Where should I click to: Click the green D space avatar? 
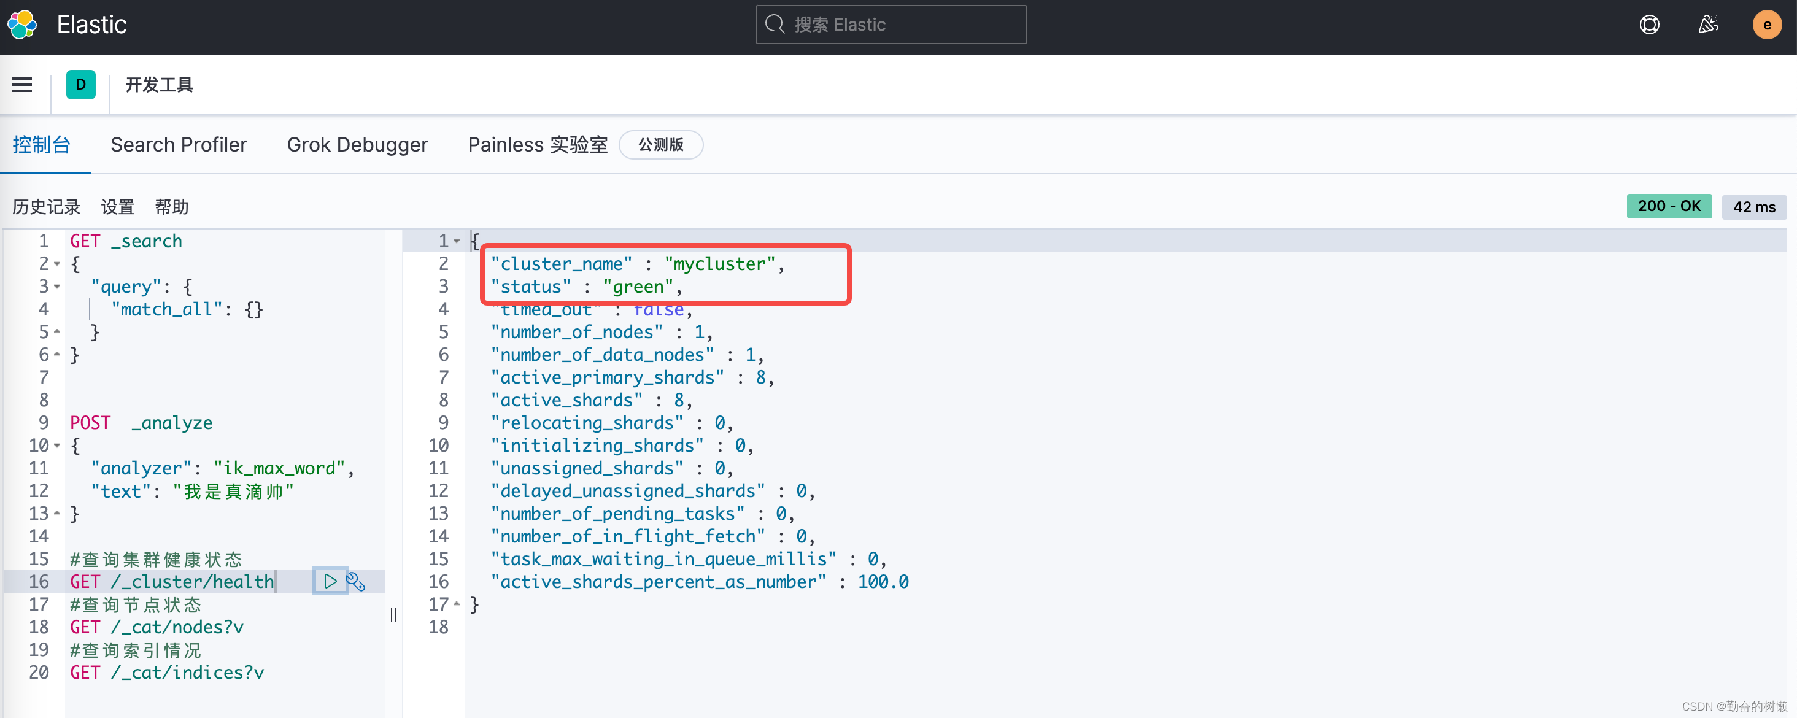pos(81,85)
